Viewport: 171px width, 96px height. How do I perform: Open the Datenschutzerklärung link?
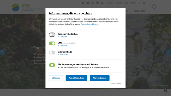pyautogui.click(x=90, y=24)
